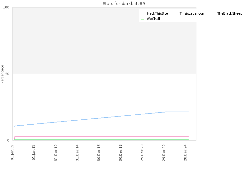Toggle the WeChall legend label
The width and height of the screenshot is (249, 187).
coord(153,19)
